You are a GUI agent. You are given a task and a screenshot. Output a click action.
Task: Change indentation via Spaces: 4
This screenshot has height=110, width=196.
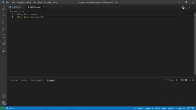click(149, 108)
